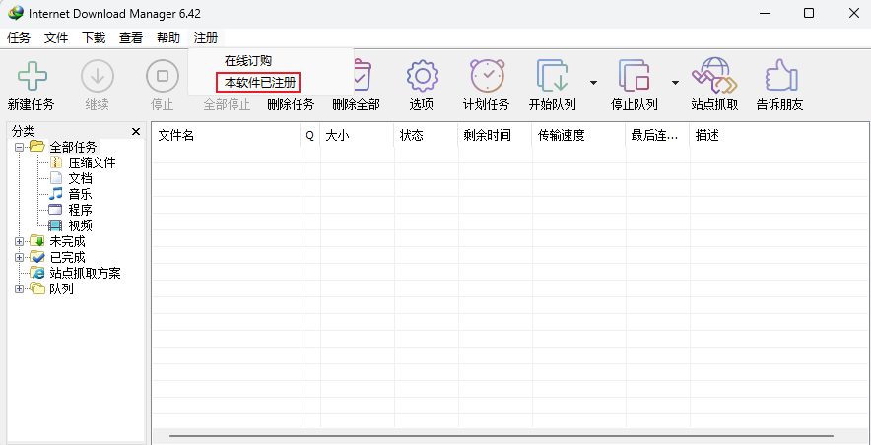
Task: Open the 文件 menu
Action: [56, 37]
